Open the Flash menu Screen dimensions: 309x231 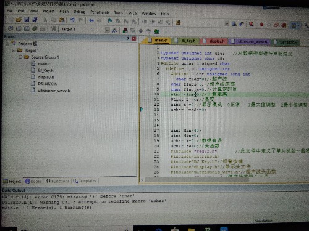[x=64, y=12]
